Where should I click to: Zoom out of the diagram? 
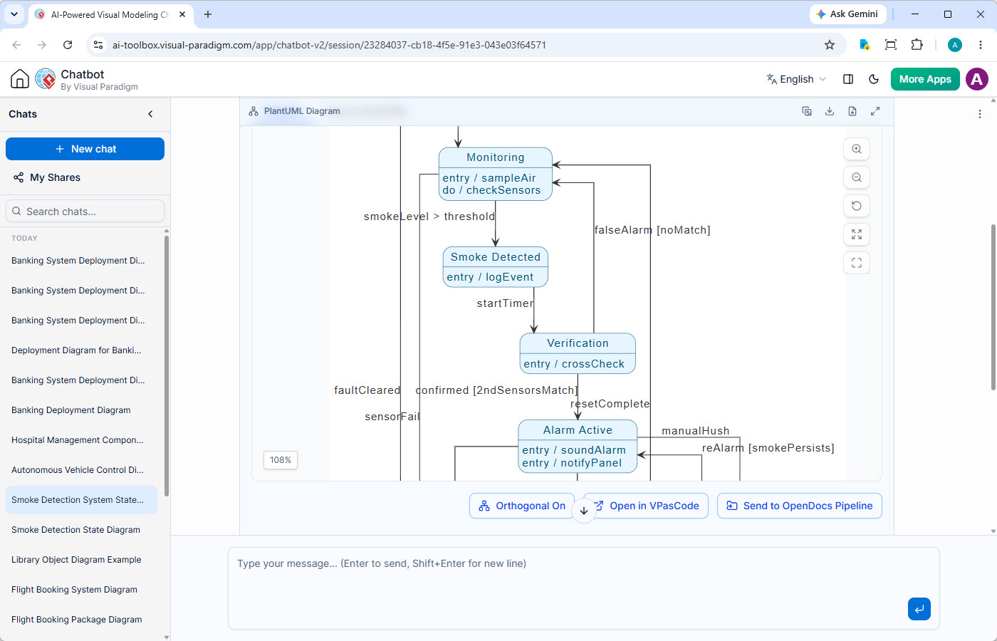[x=857, y=177]
